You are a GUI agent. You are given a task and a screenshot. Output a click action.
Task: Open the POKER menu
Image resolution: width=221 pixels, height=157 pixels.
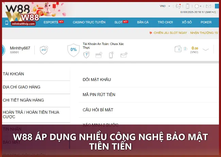coord(206,22)
